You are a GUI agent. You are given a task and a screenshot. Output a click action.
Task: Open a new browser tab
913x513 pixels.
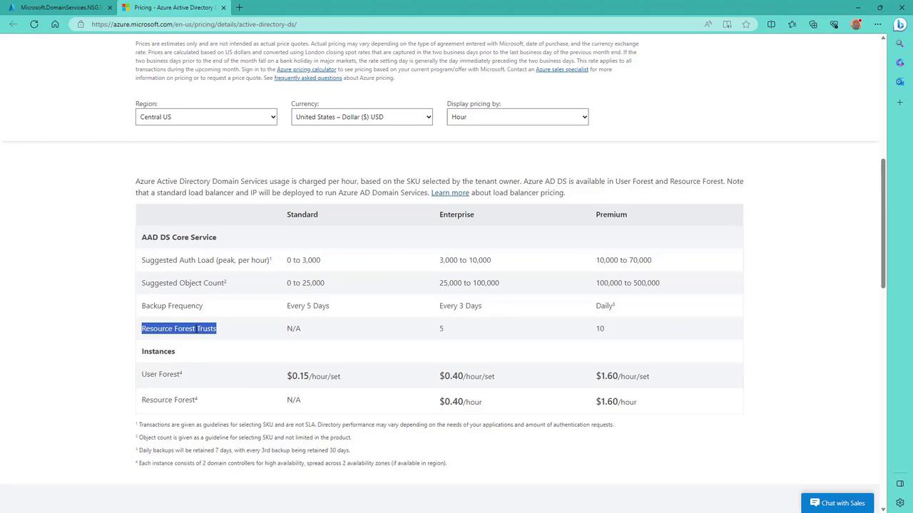(x=239, y=7)
